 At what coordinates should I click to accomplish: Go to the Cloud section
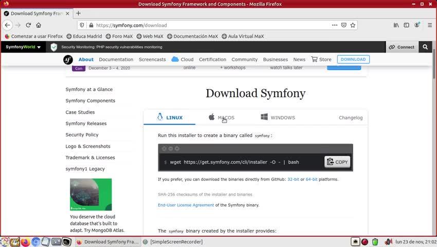click(183, 60)
